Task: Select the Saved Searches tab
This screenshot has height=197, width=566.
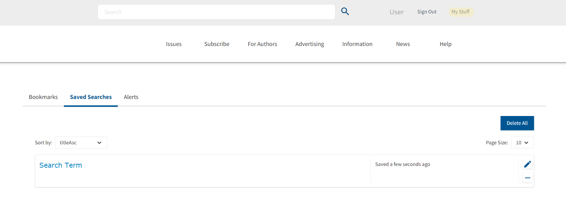Action: 91,97
